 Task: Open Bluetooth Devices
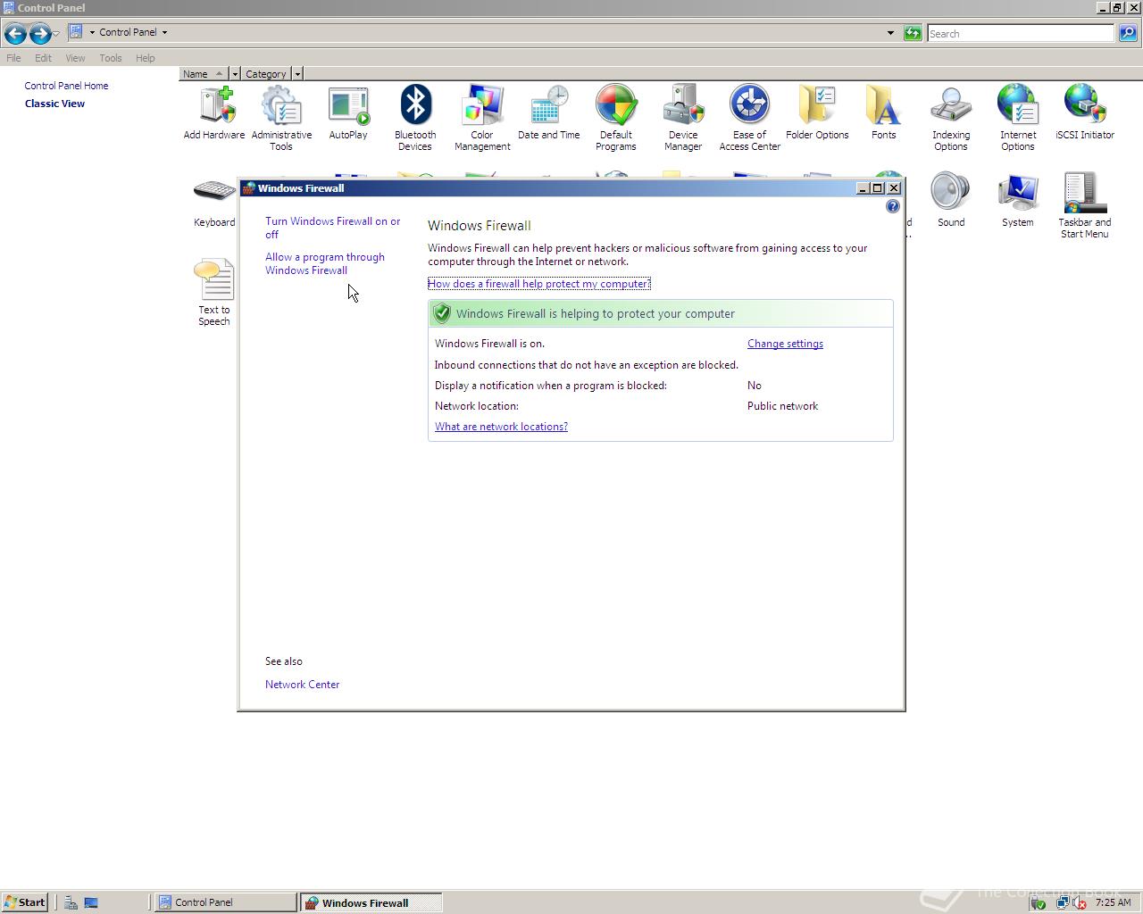[x=415, y=119]
